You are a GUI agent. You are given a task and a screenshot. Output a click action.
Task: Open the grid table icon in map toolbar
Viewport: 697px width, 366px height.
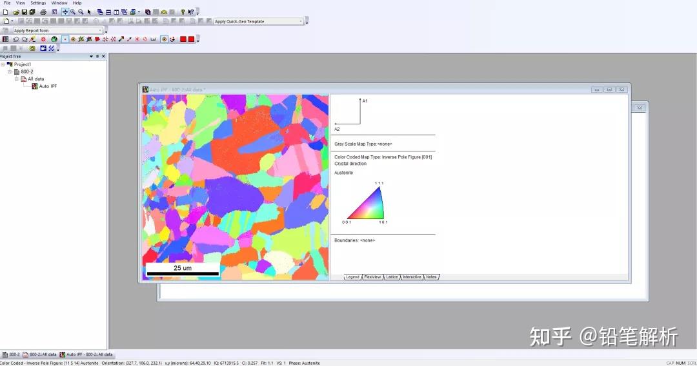(x=5, y=39)
